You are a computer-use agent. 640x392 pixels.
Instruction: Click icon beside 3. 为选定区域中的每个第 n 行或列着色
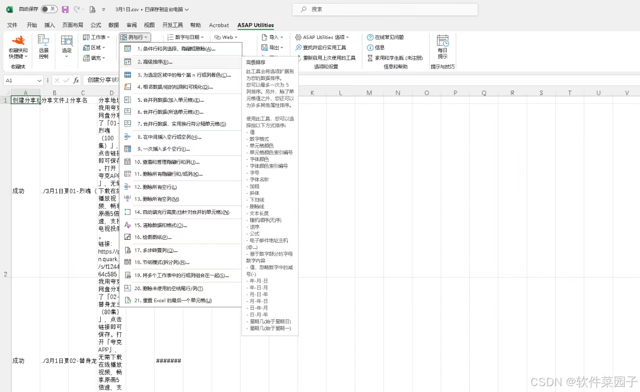coord(128,75)
